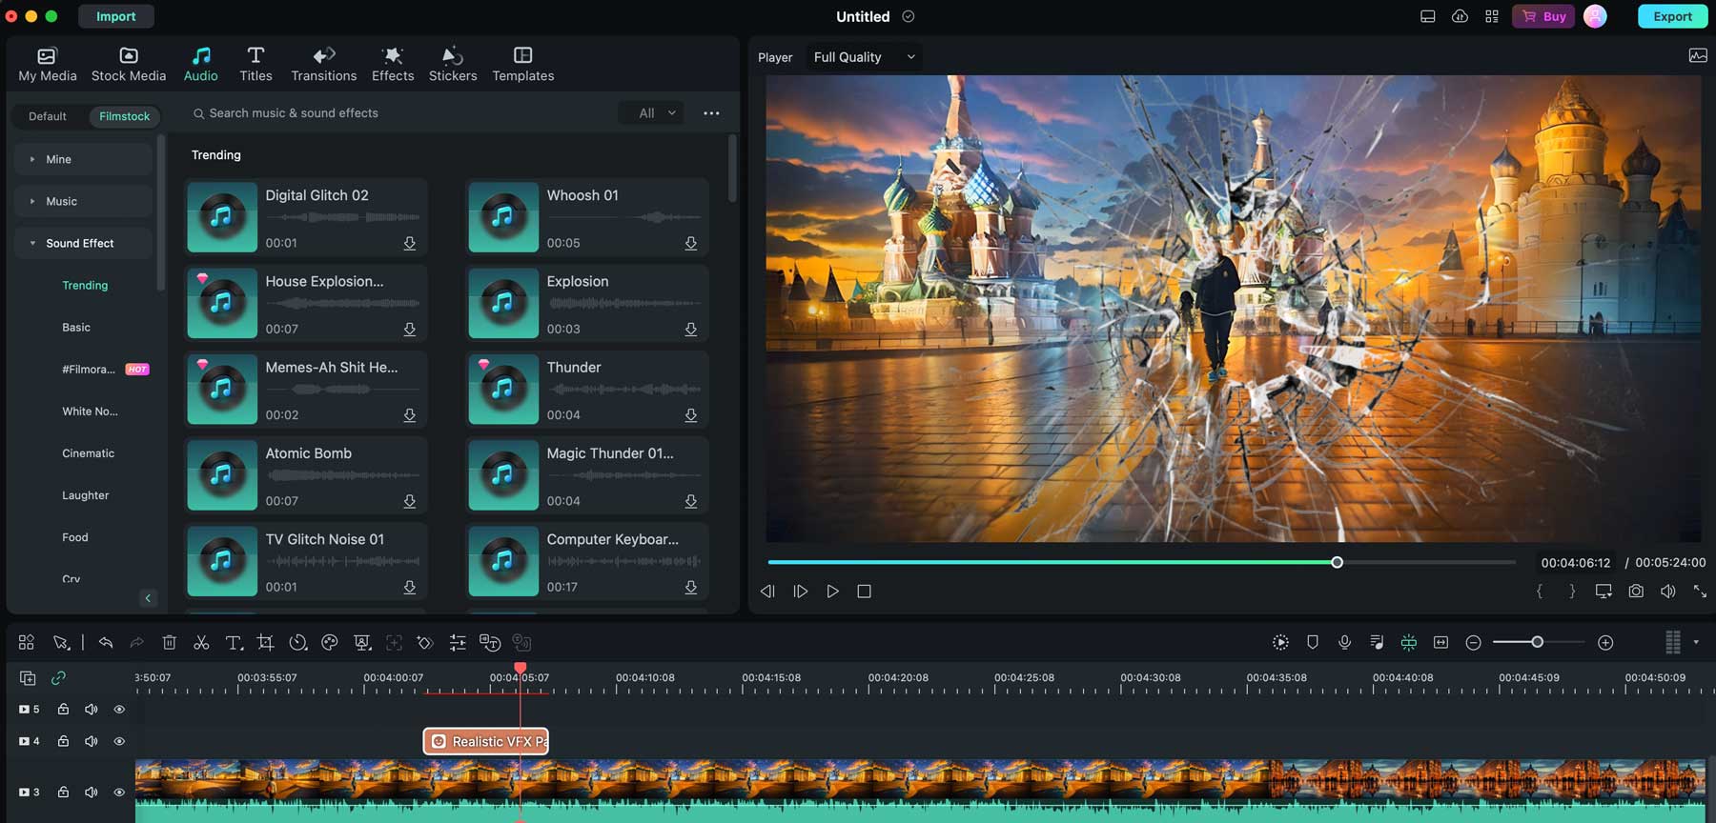
Task: Open the Effects tab
Action: (393, 64)
